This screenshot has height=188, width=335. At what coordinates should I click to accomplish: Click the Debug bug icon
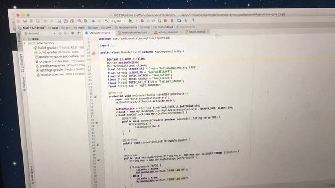point(142,21)
